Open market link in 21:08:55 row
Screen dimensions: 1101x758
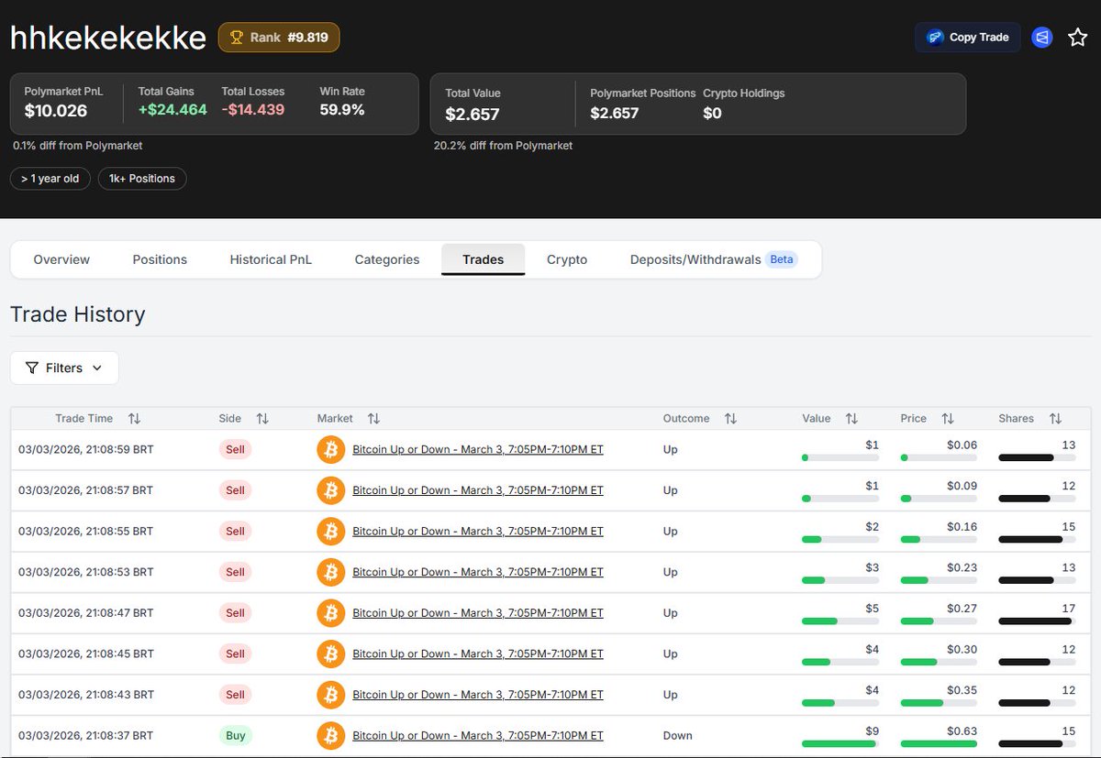[x=478, y=532]
